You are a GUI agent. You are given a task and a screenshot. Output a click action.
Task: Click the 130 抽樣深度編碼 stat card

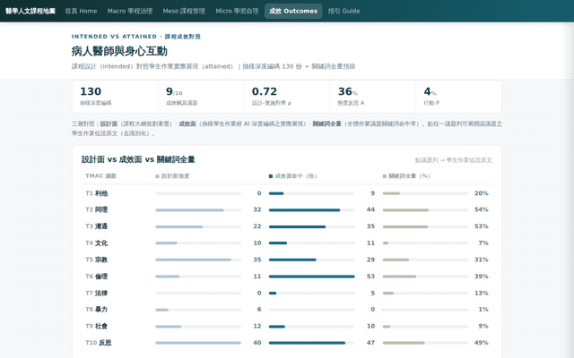[116, 97]
